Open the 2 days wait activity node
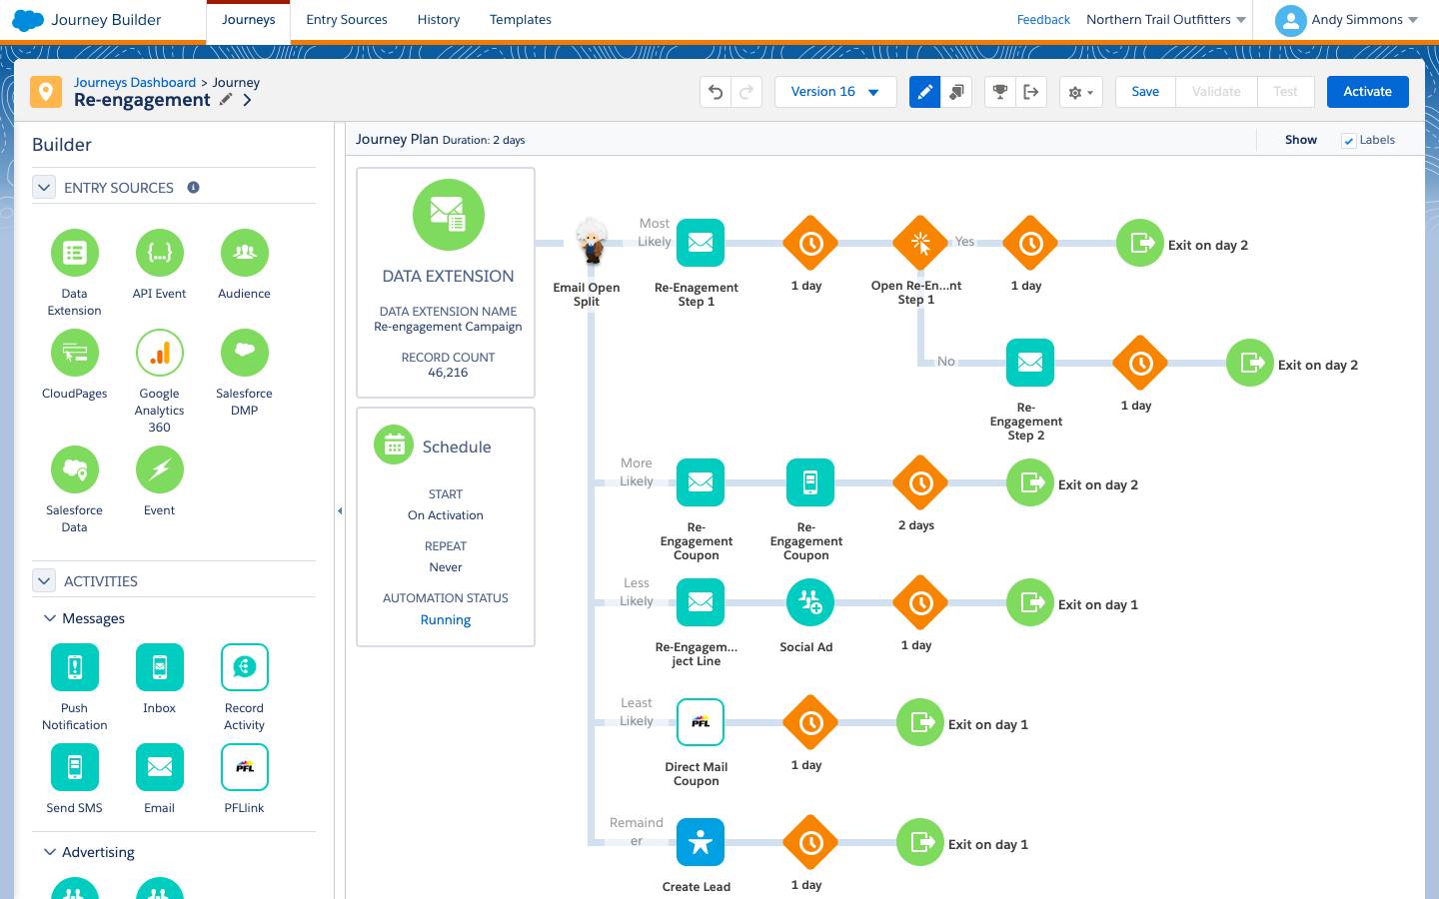The height and width of the screenshot is (899, 1439). point(920,482)
